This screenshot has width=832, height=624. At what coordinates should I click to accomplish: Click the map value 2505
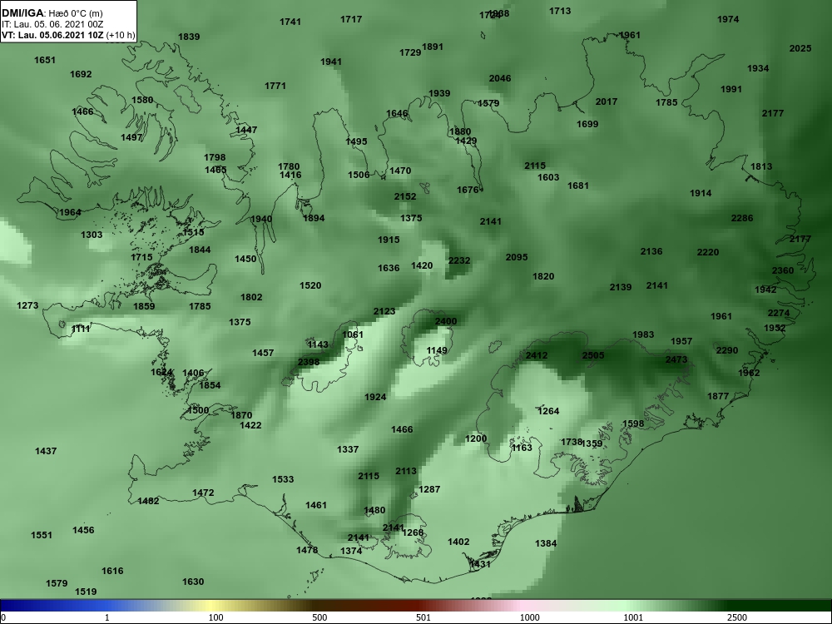coord(593,355)
